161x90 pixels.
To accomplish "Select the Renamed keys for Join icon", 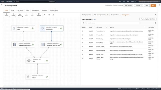I will 43,44.
